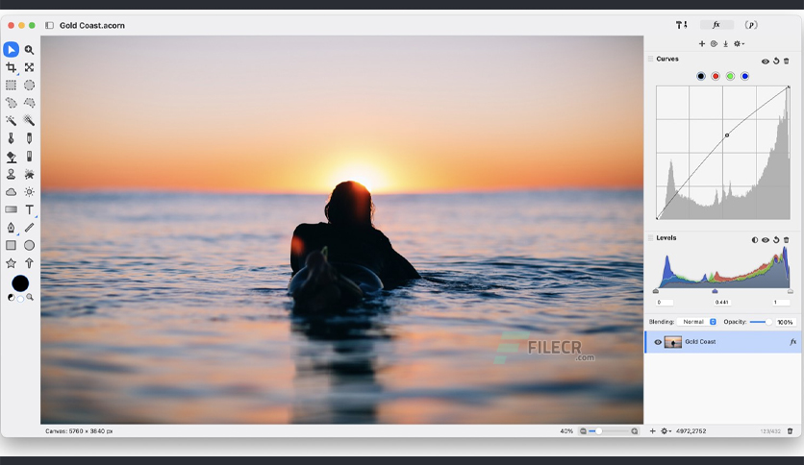Toggle Levels filter visibility eye

(x=765, y=239)
